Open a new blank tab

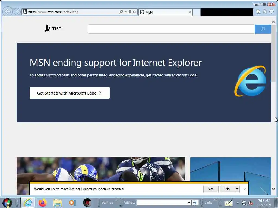(x=197, y=12)
